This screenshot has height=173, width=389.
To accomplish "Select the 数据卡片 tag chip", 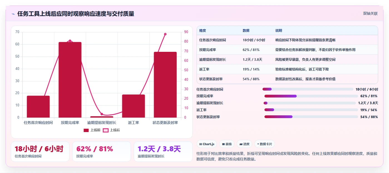I will [x=264, y=144].
